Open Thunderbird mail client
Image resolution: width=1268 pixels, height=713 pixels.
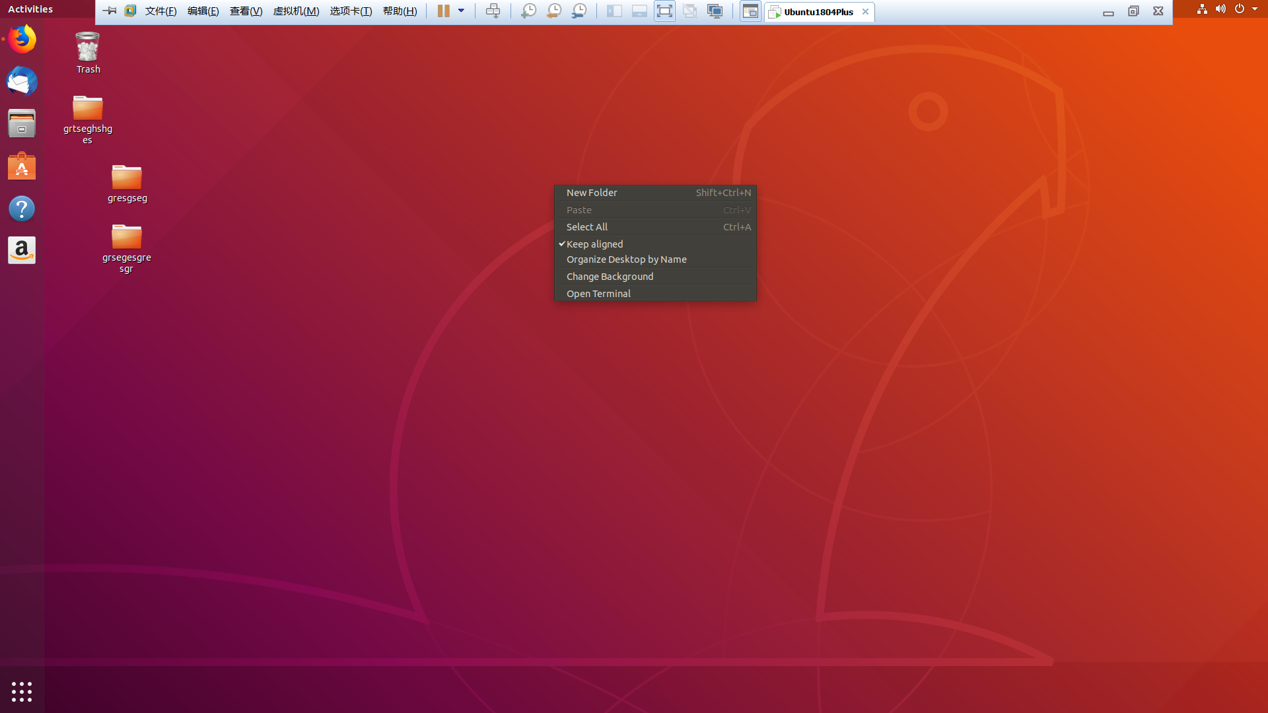[x=22, y=82]
